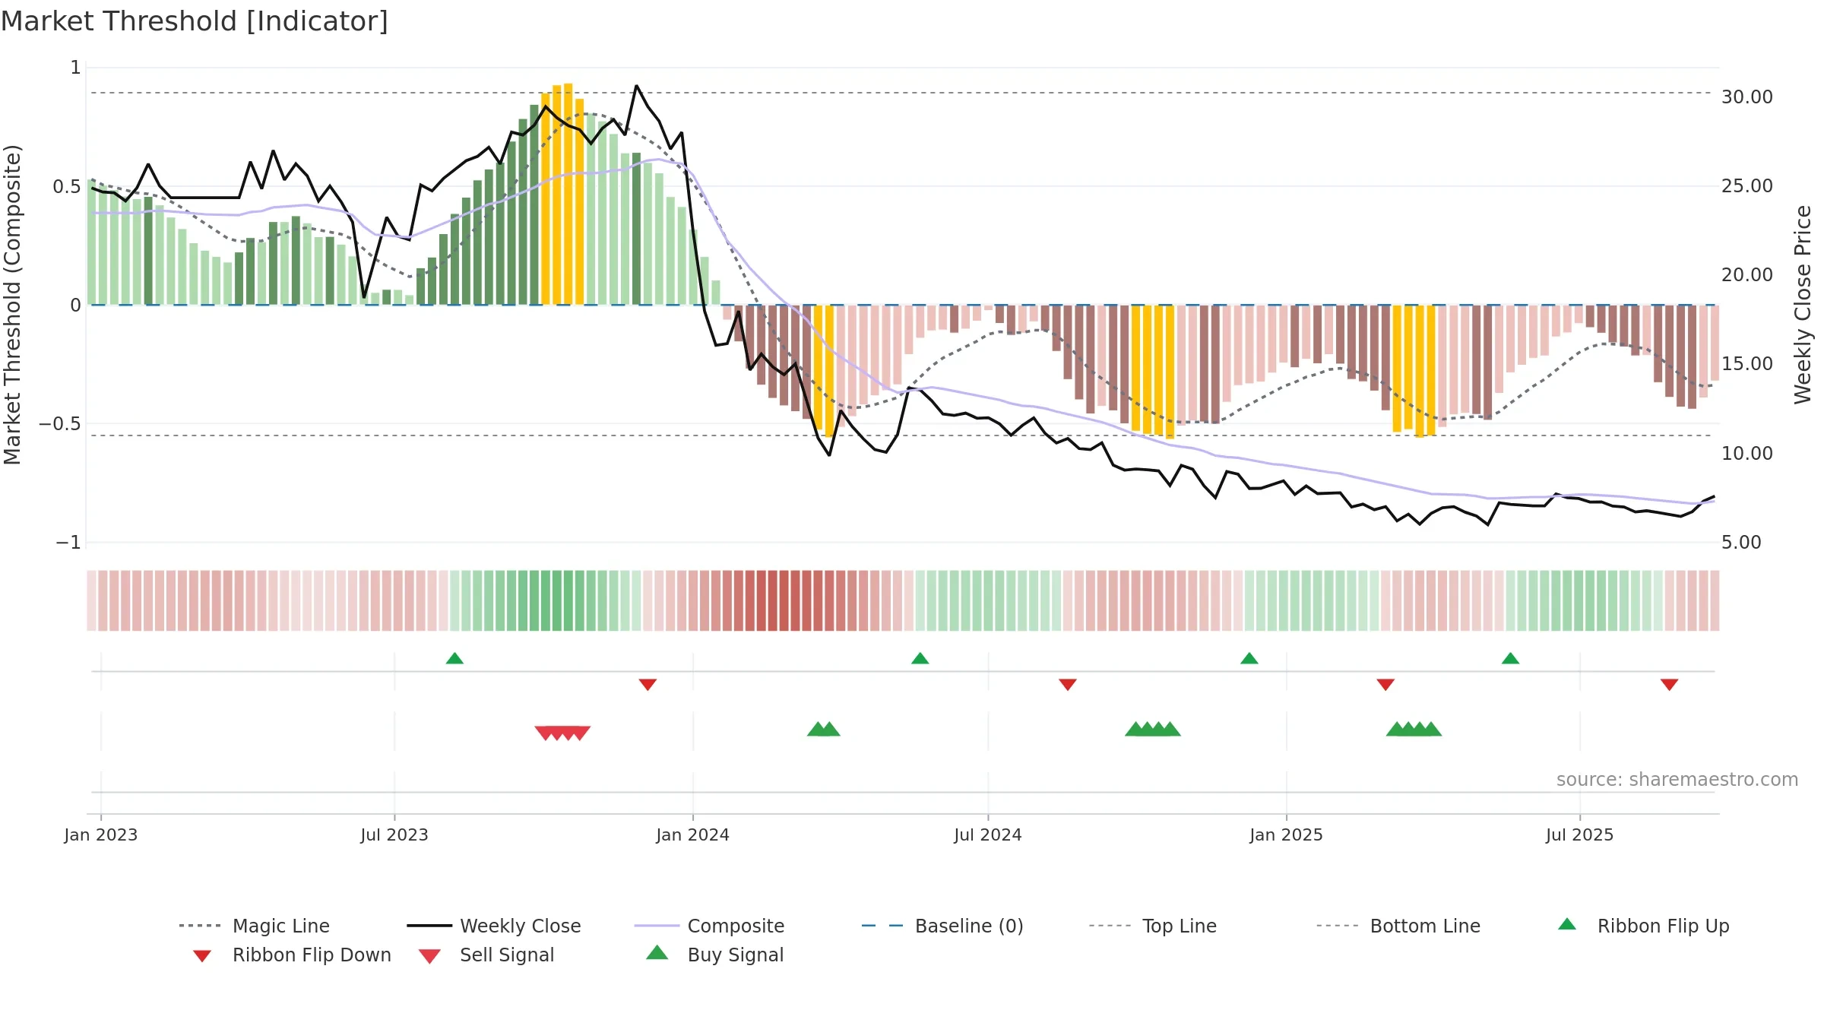Click the red Ribbon Flip Down legend triangle
The image size is (1824, 1026).
point(202,956)
